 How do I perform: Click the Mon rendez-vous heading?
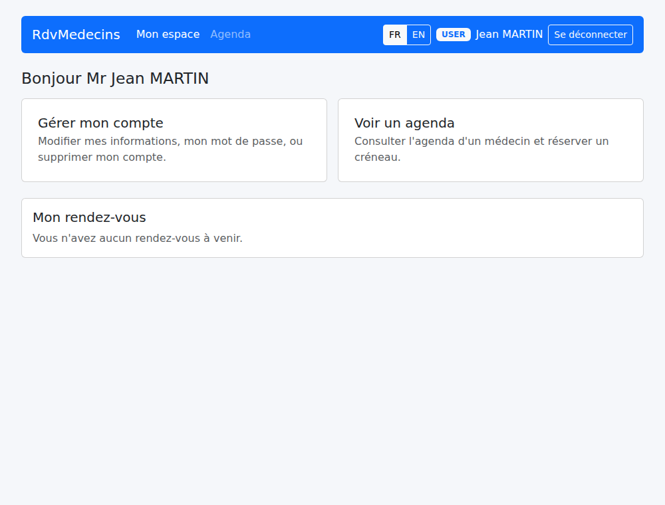90,217
